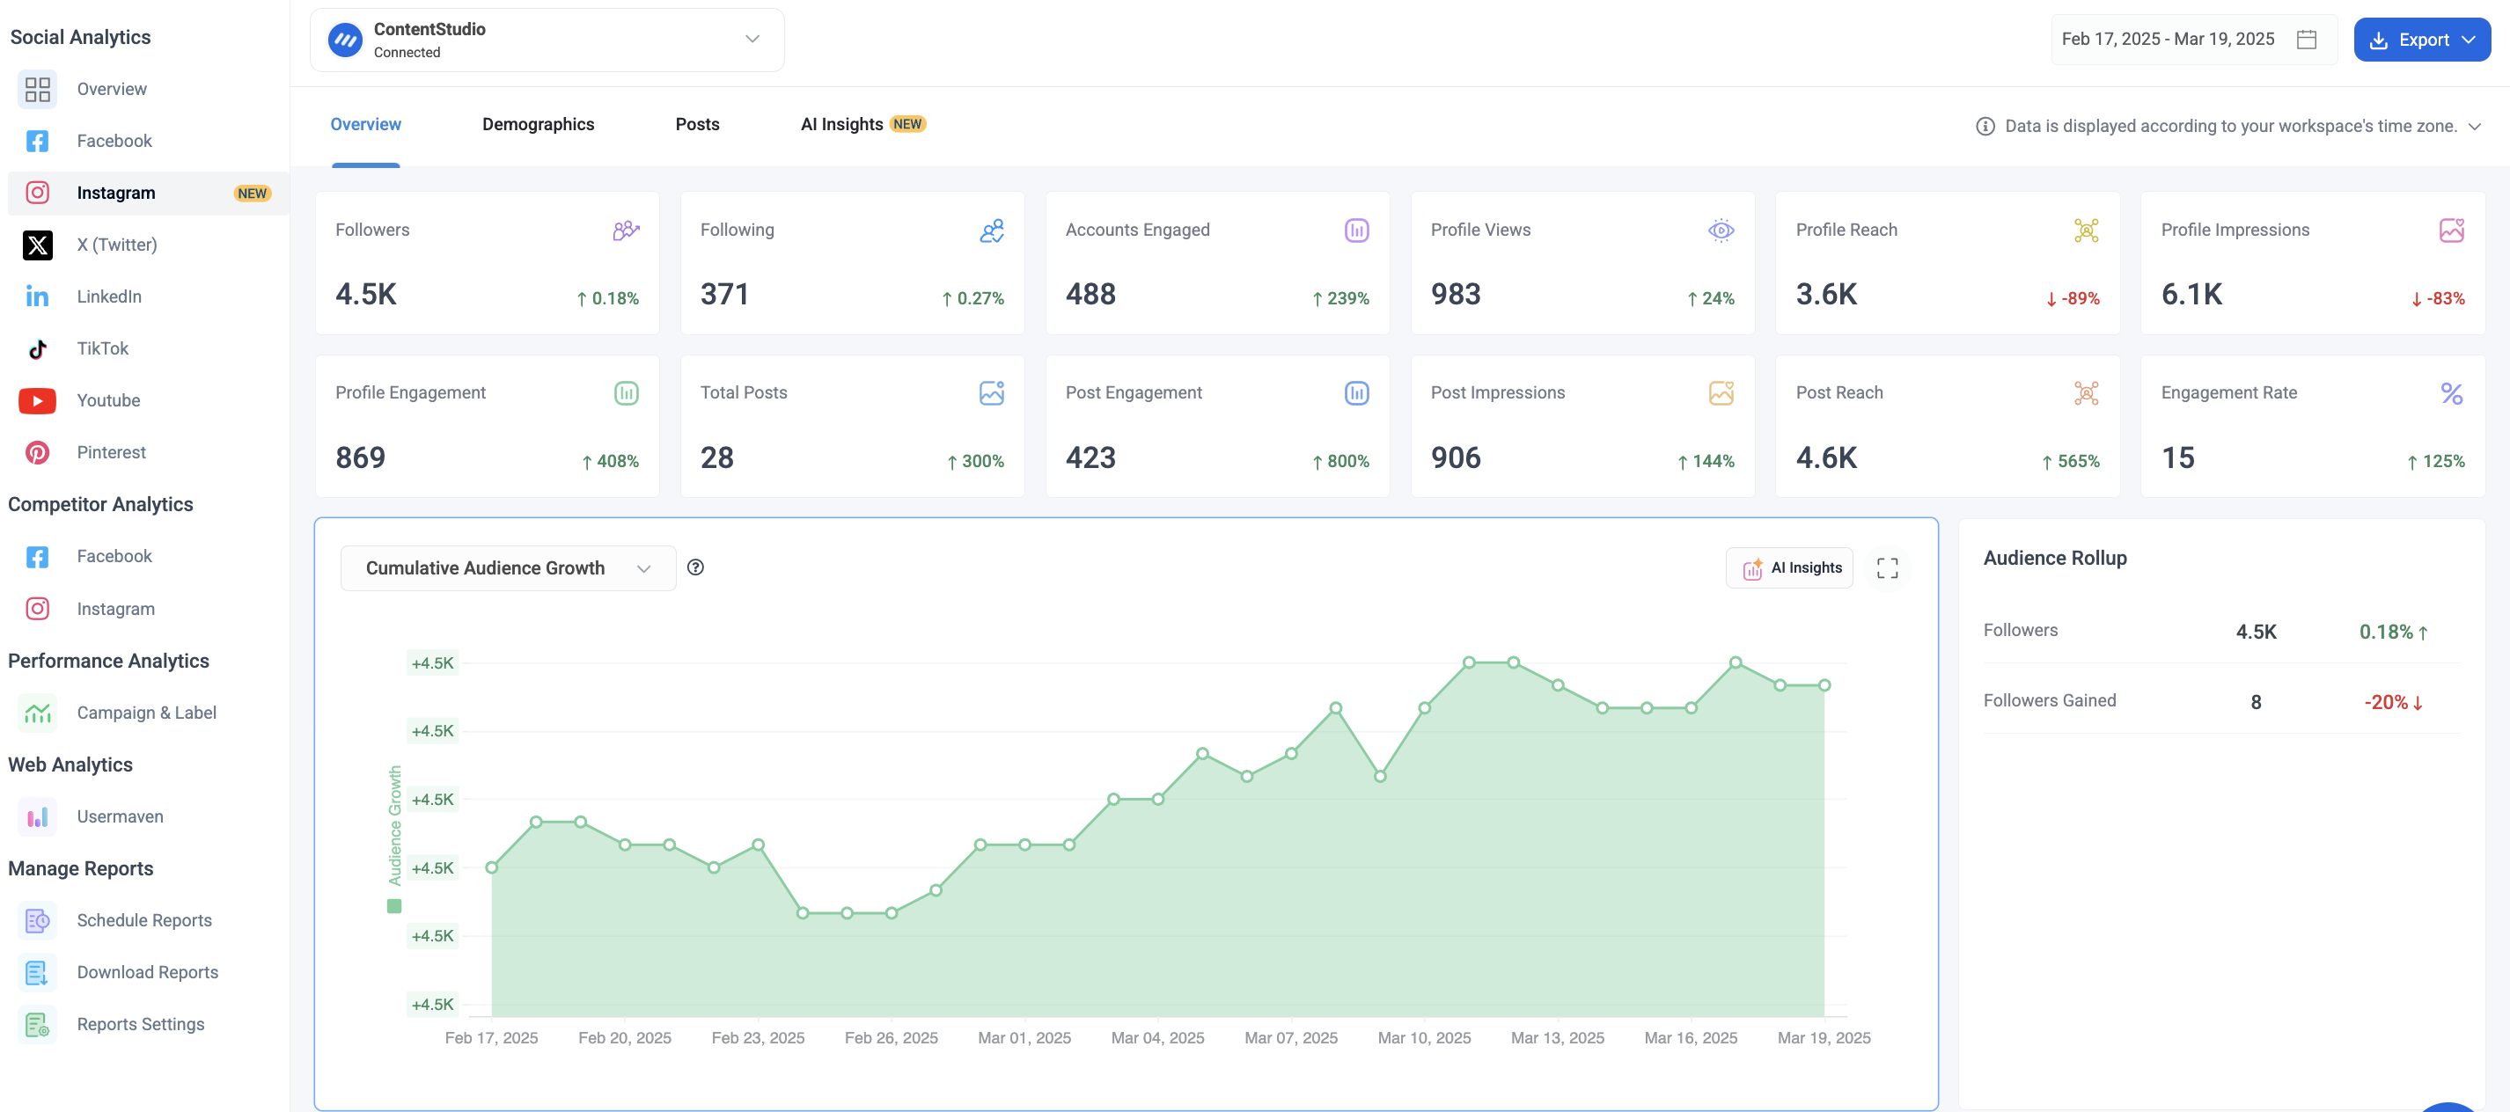Screen dimensions: 2510x1112
Task: Click the Followers card icon
Action: pos(626,230)
